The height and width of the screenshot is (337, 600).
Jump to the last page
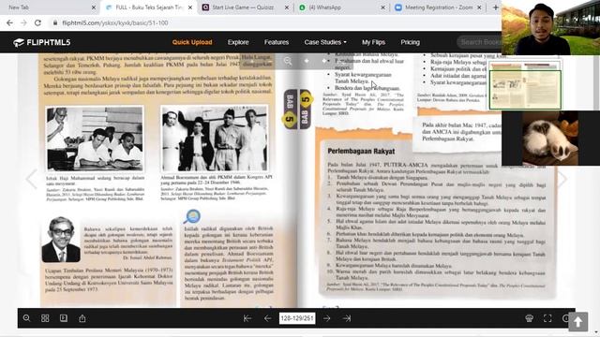tap(347, 318)
